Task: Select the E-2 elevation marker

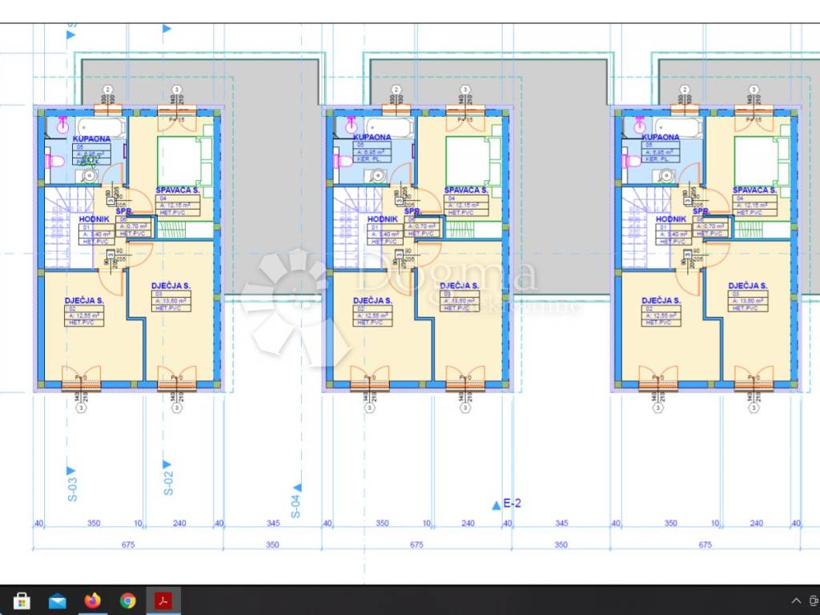Action: click(511, 504)
